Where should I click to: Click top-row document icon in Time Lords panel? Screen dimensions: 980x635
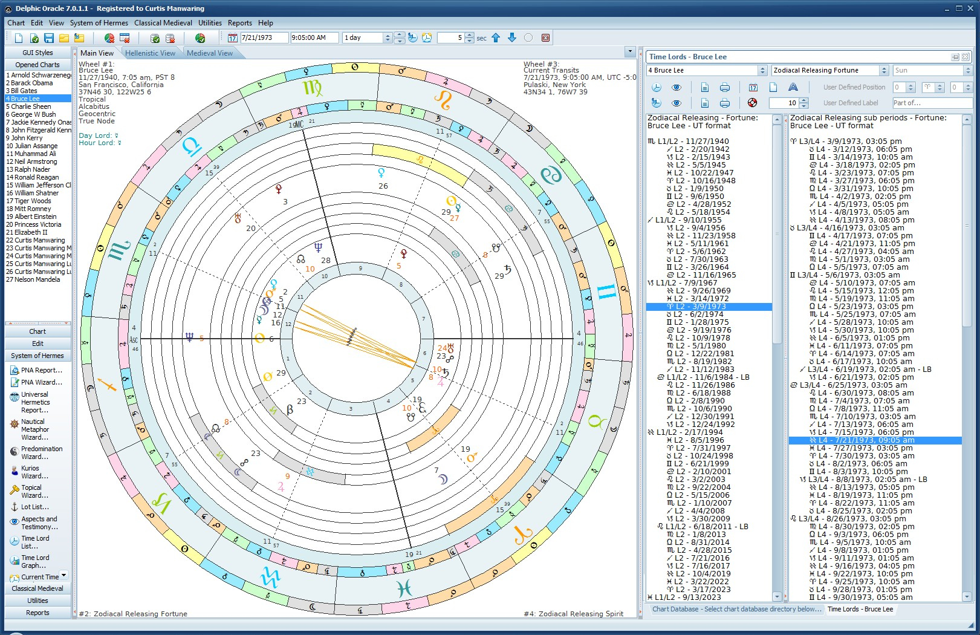(x=705, y=87)
